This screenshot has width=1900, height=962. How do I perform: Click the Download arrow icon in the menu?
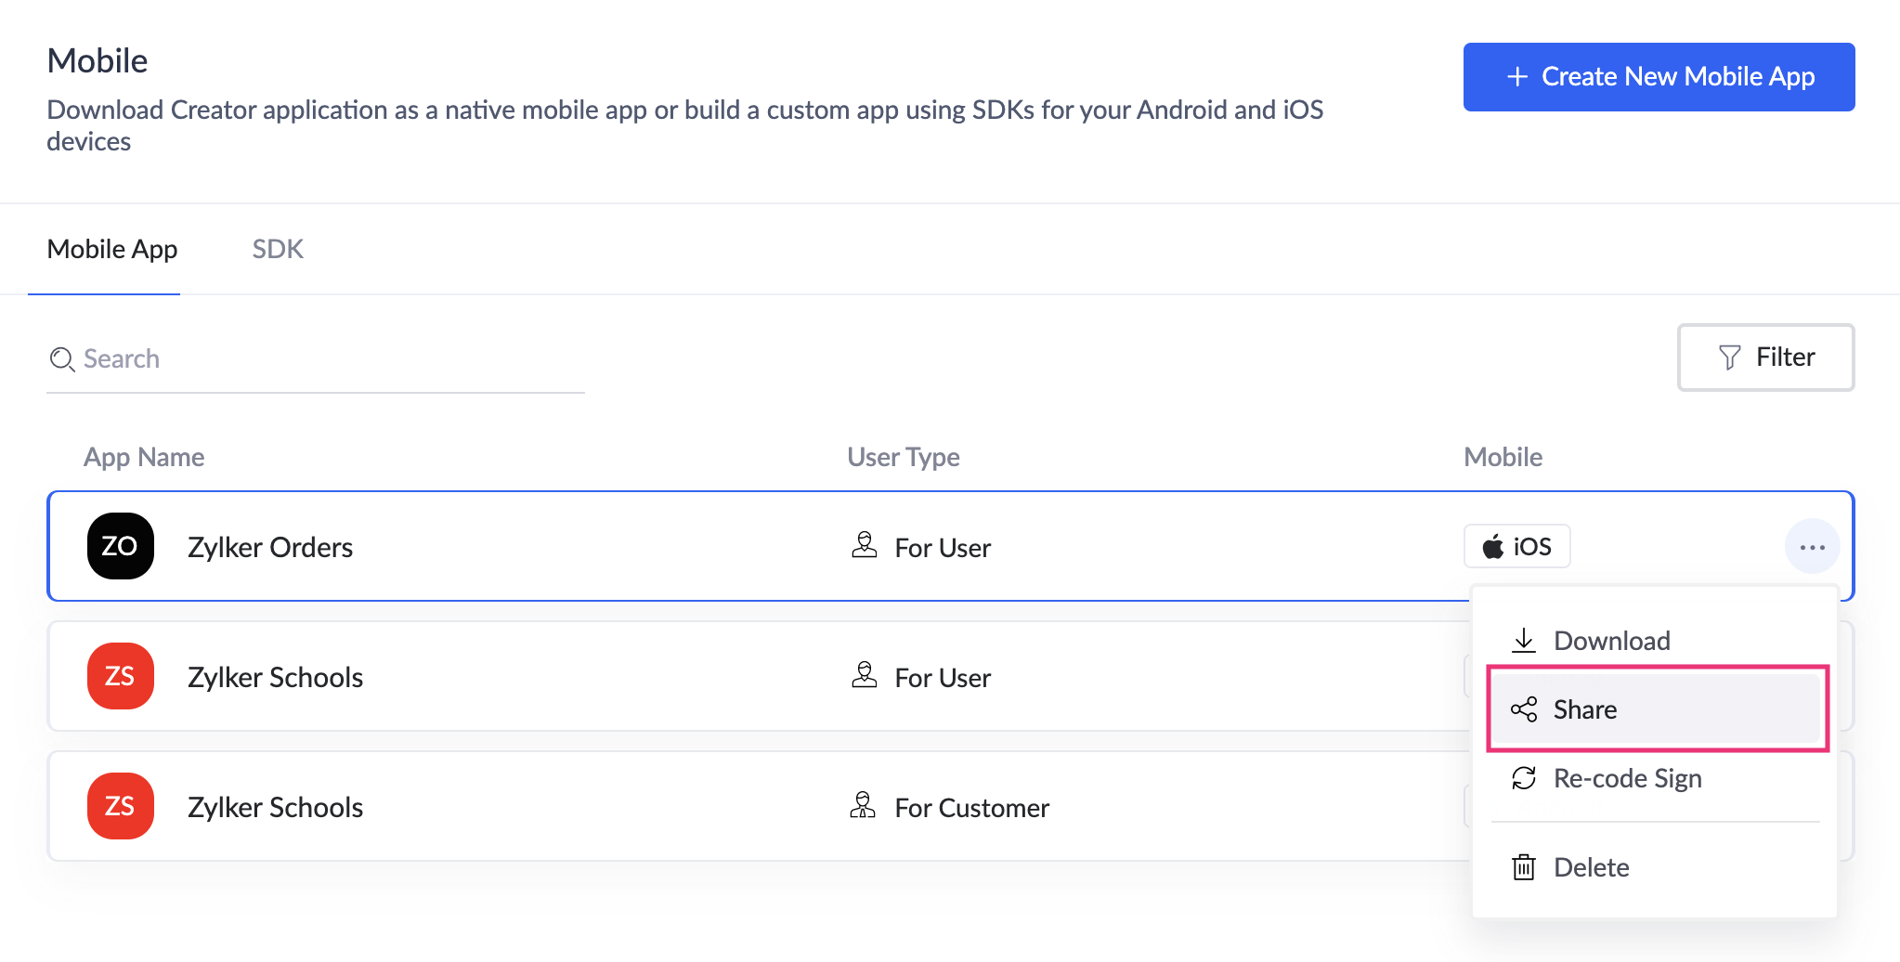[1523, 640]
